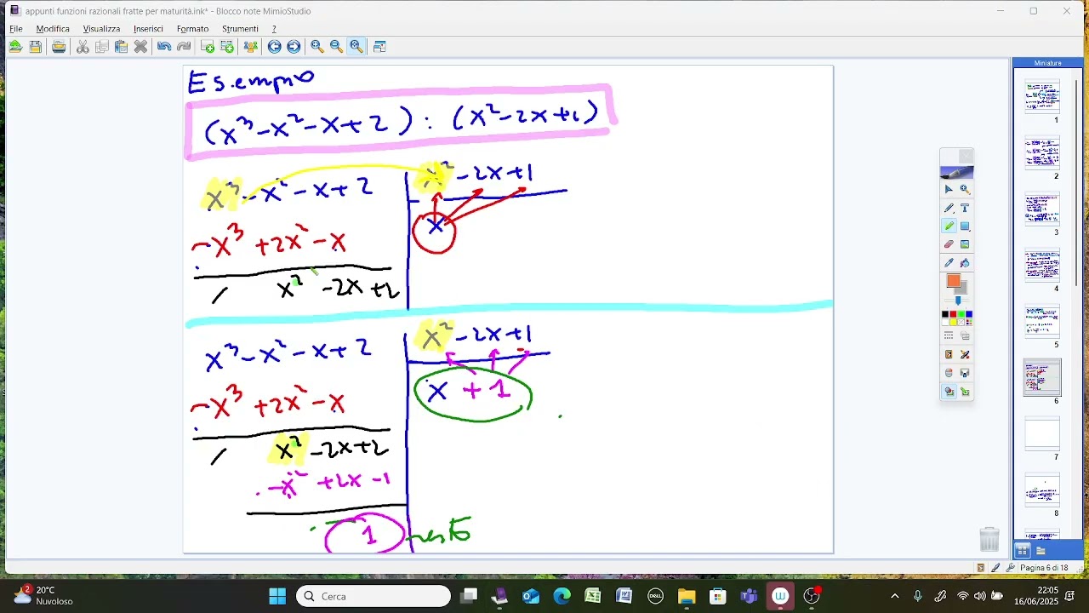Open the line style options
The image size is (1089, 613).
tap(949, 336)
